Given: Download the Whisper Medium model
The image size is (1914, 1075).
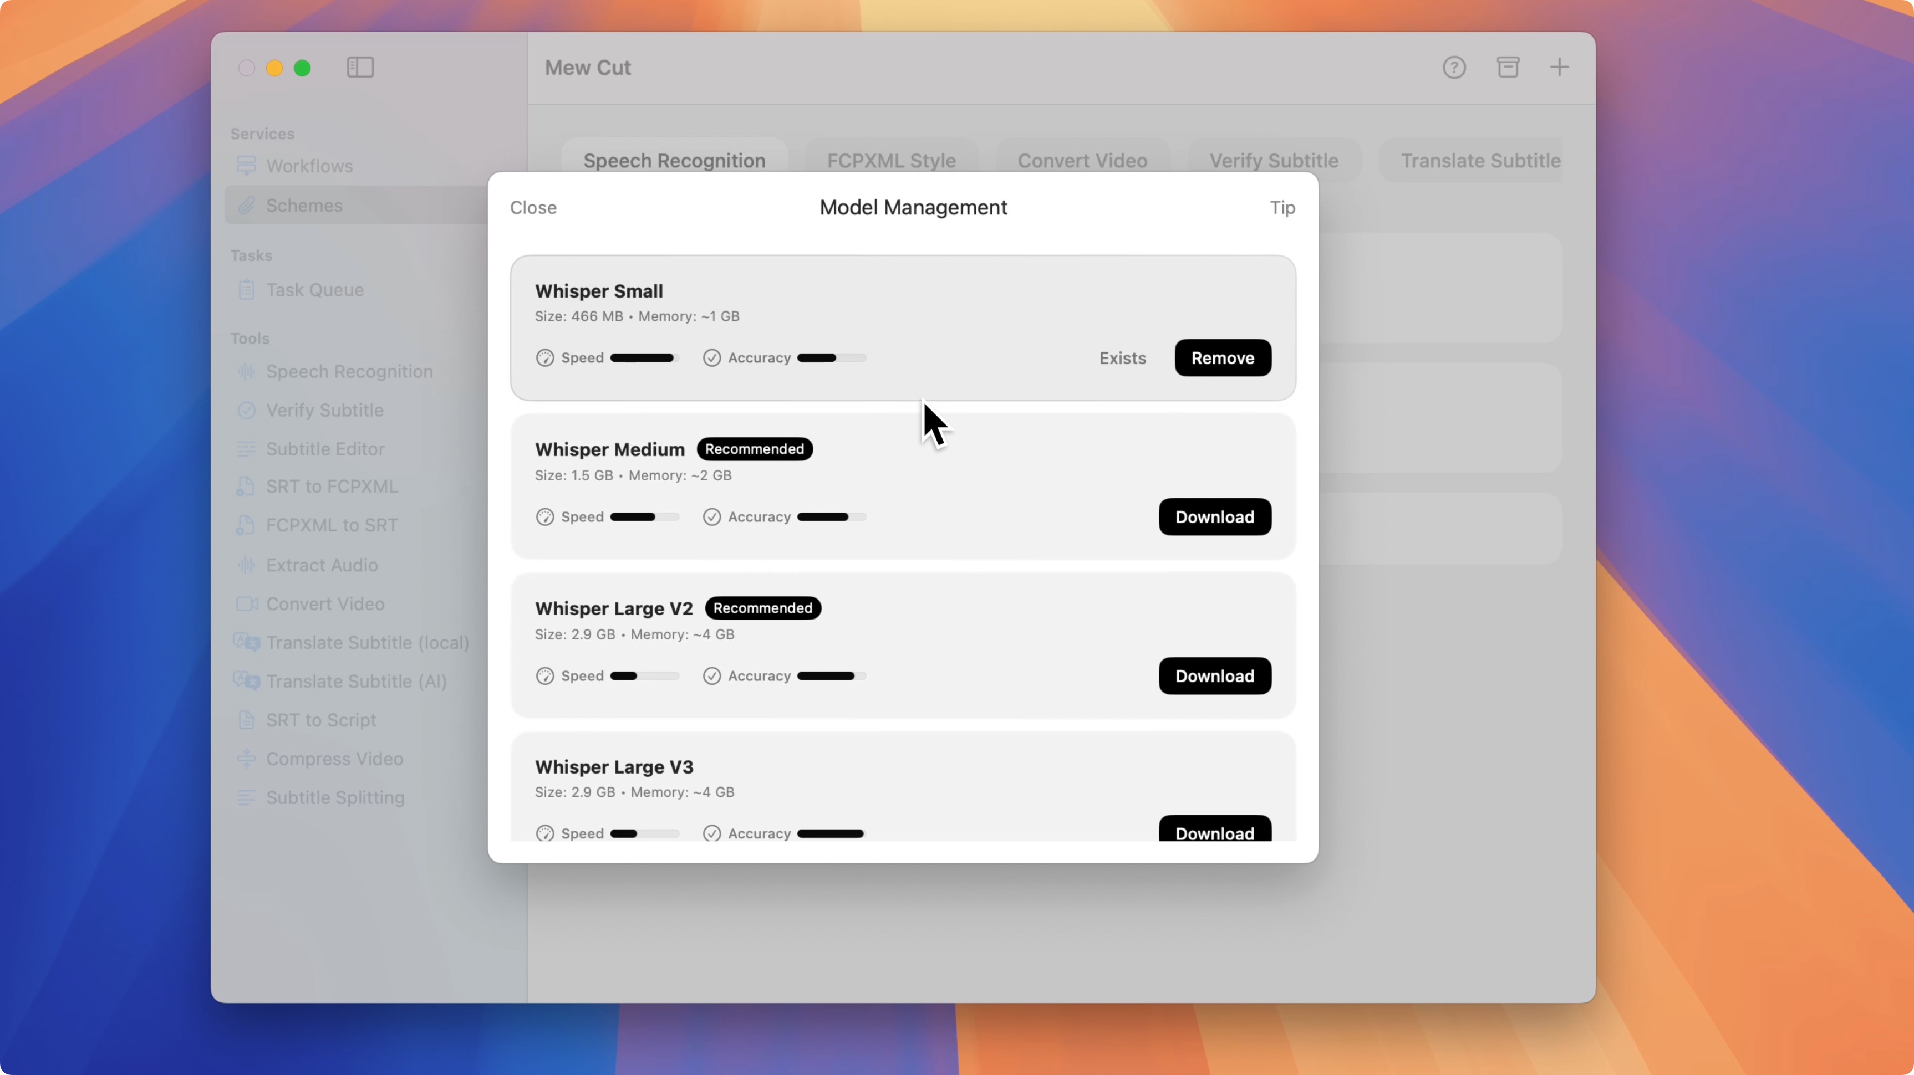Looking at the screenshot, I should pyautogui.click(x=1214, y=516).
